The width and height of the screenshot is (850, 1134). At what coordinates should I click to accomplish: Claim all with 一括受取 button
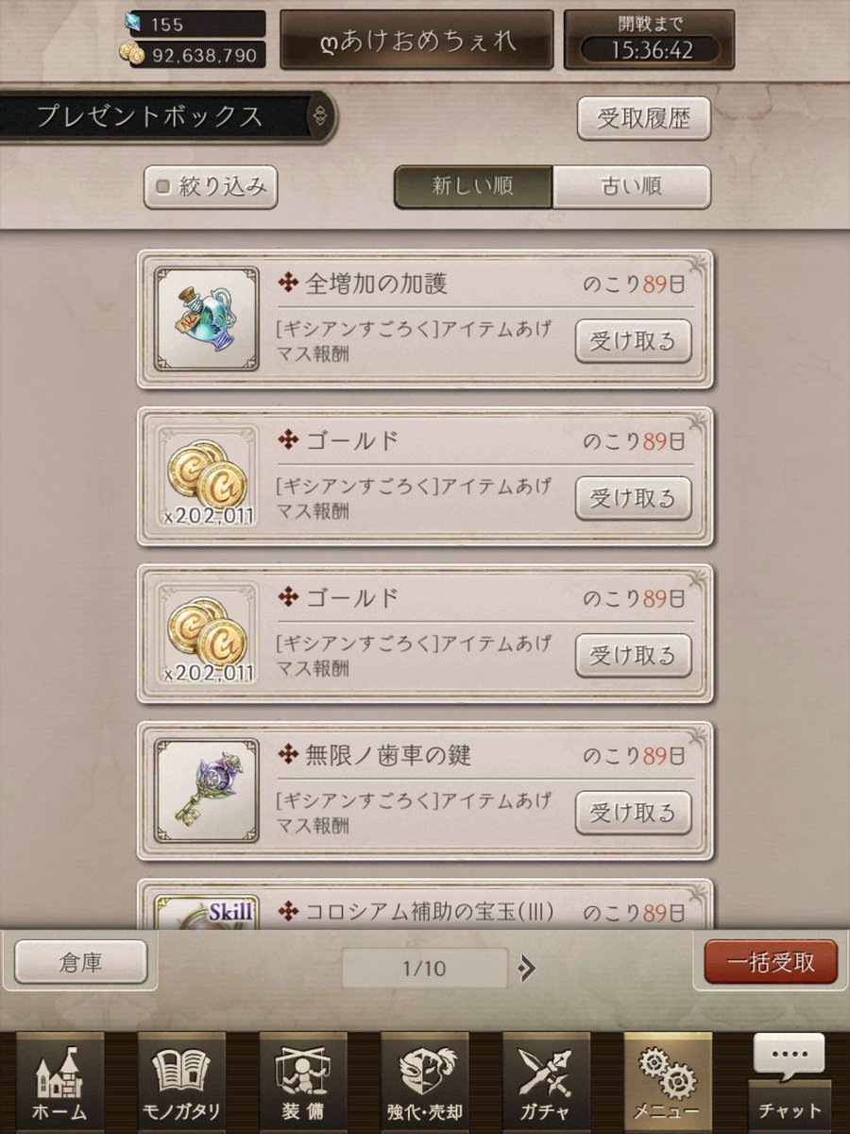771,963
